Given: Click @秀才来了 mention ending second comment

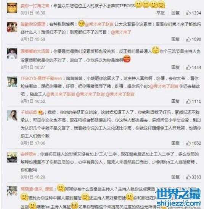Looking at the screenshot, I should pos(121,32).
